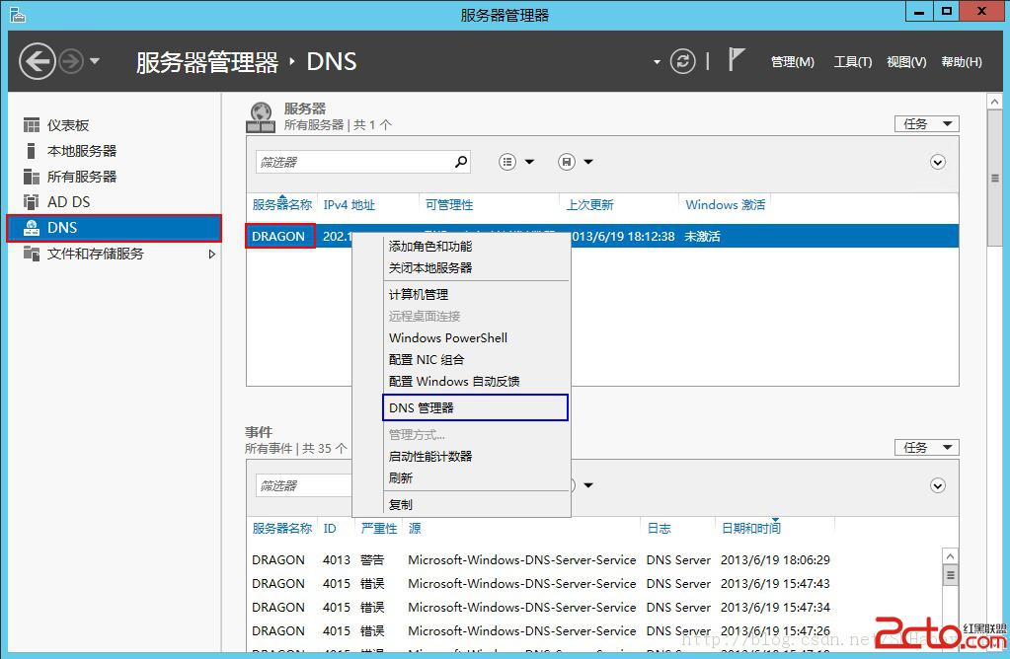Click the DNS role icon in sidebar
This screenshot has width=1010, height=659.
(x=31, y=228)
